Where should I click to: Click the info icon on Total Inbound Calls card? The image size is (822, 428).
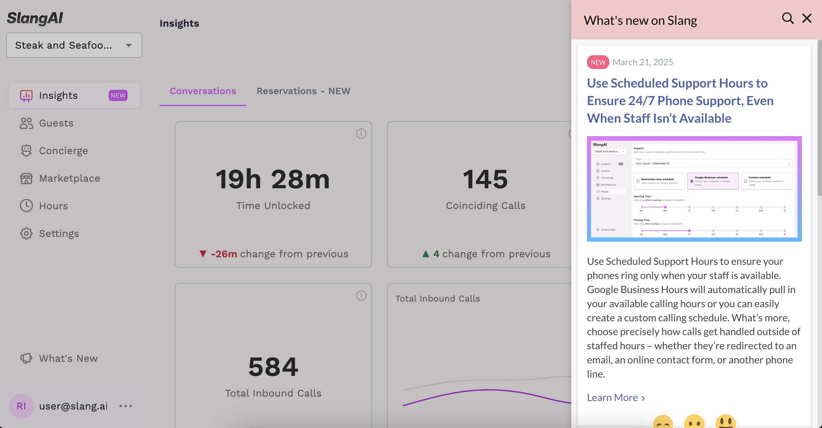pos(361,295)
